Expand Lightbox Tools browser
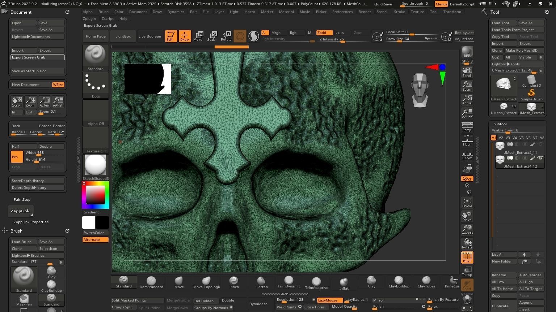The image size is (556, 312). click(x=518, y=64)
